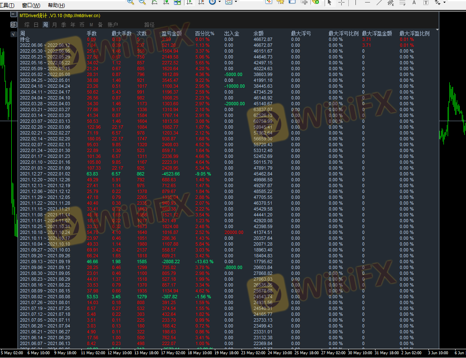The image size is (466, 358).
Task: Expand the arrows objects dropdown
Action: coord(444,2)
